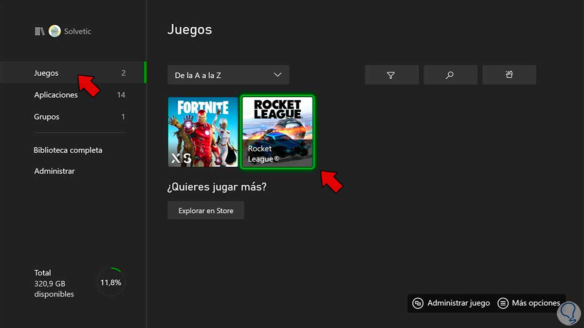Click the Grupos count 1
The image size is (584, 328).
pos(123,117)
